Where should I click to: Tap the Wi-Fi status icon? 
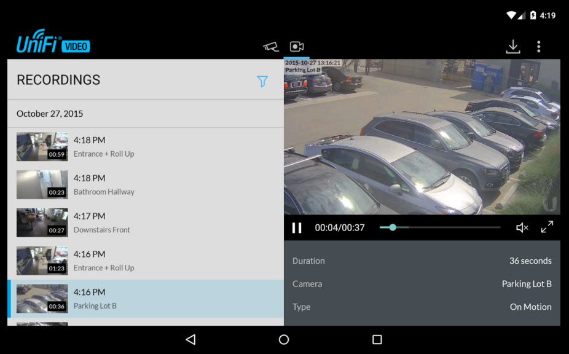pyautogui.click(x=511, y=15)
